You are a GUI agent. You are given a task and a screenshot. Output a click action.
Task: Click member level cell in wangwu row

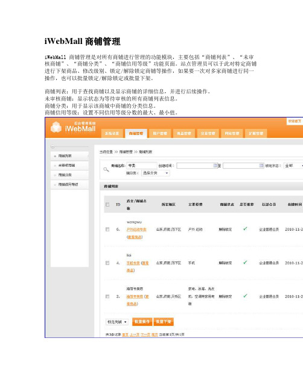tap(269, 230)
